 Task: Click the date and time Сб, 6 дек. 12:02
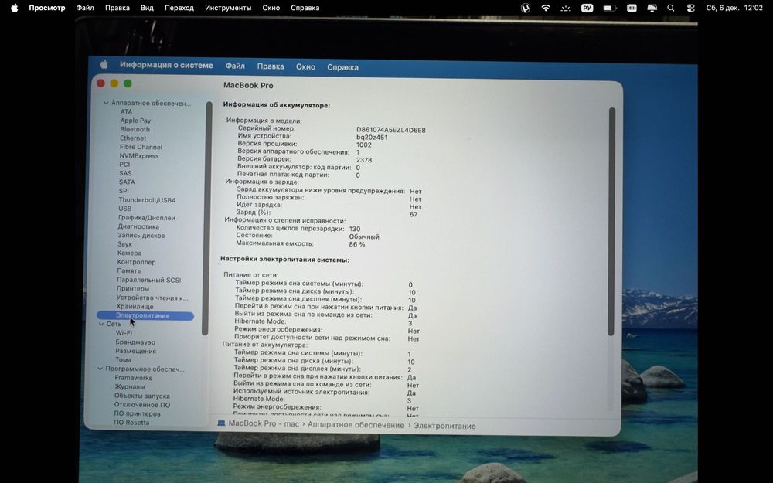[734, 8]
